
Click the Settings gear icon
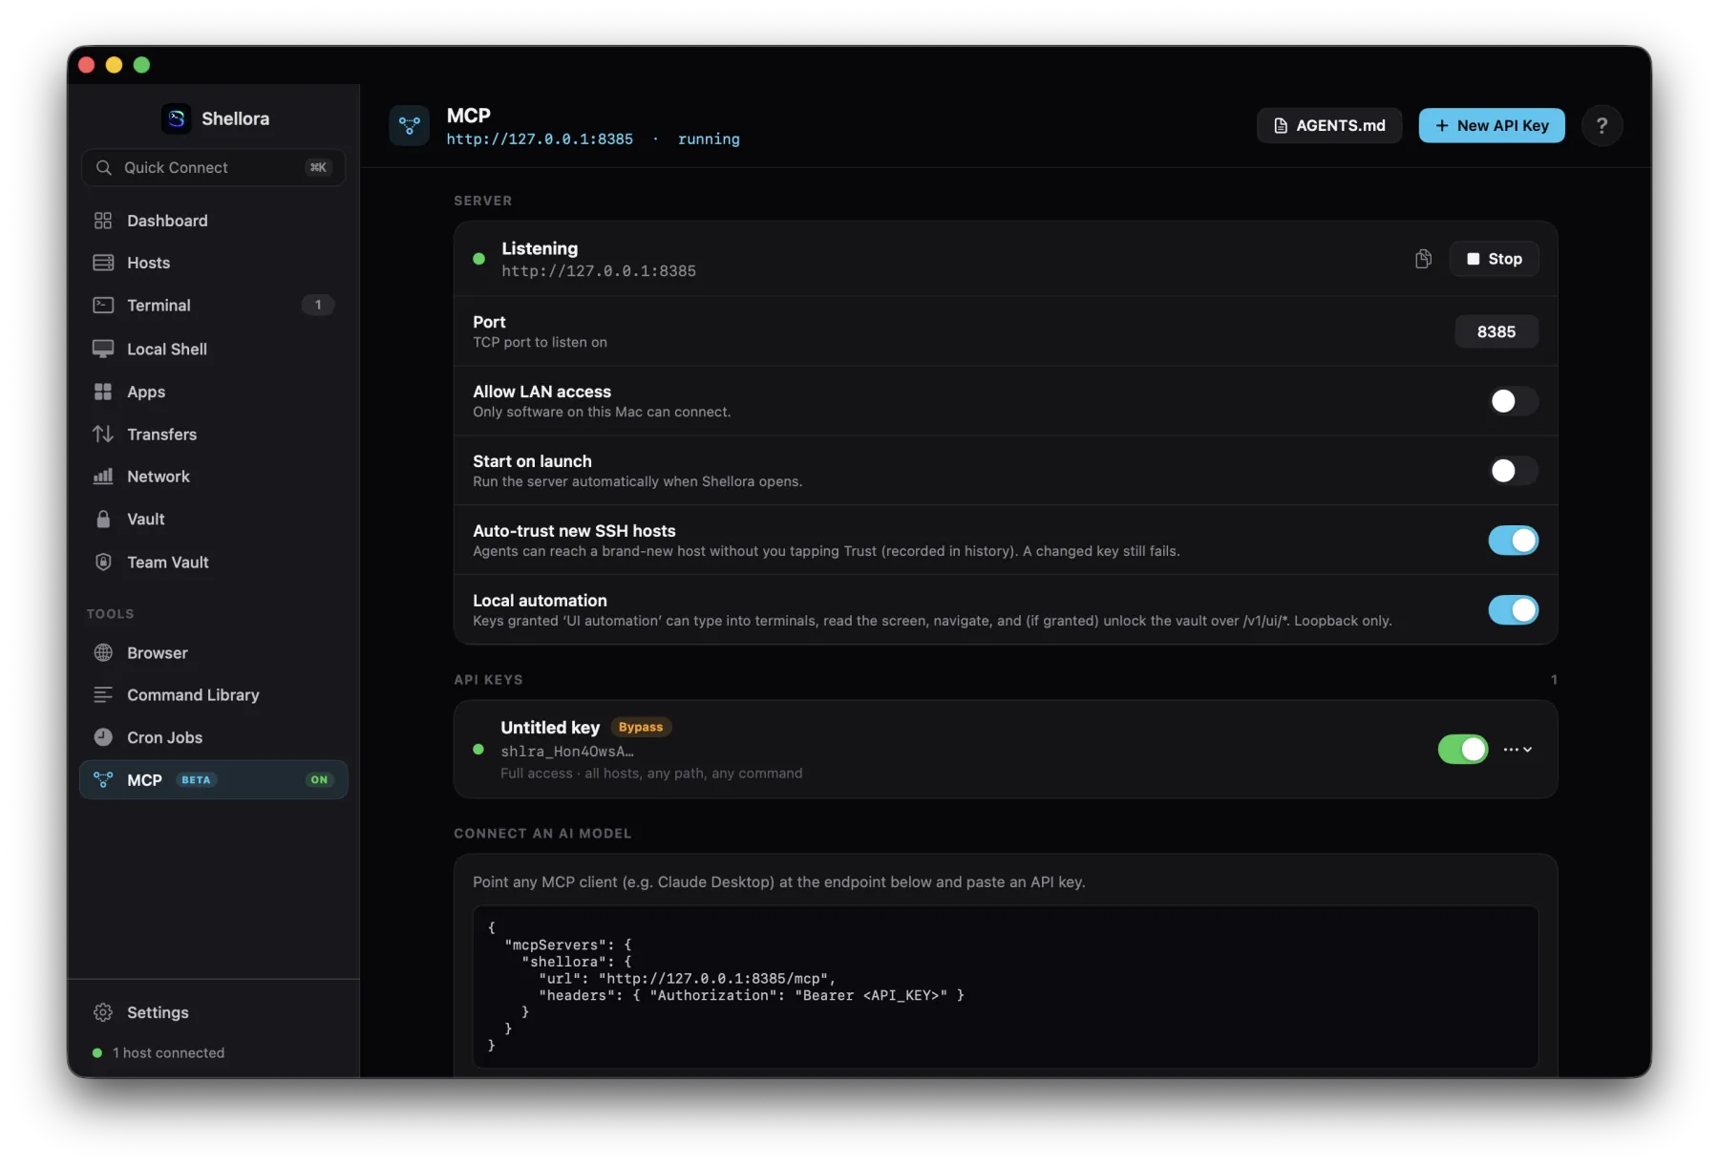pos(103,1012)
